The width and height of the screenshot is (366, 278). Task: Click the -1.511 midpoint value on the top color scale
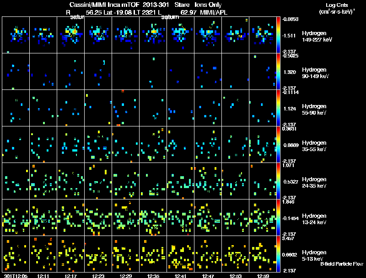(289, 36)
